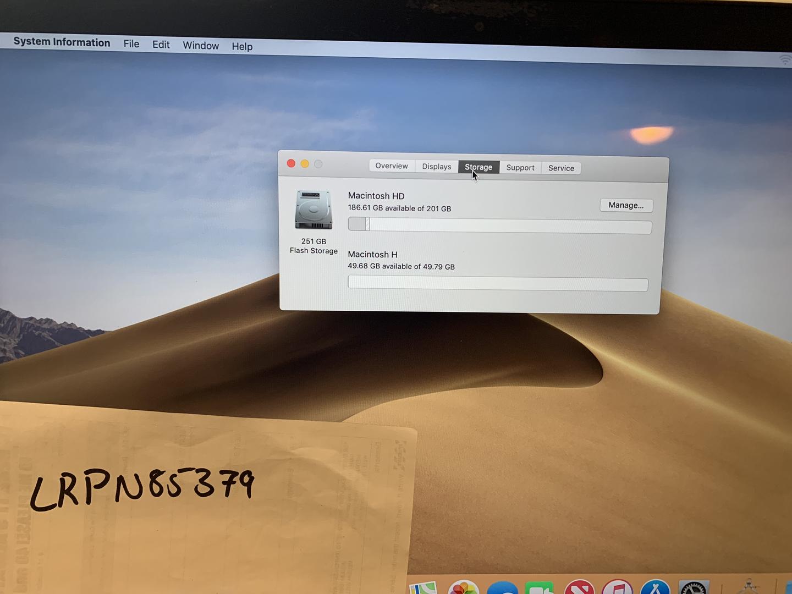Open App Store from the Dock
The width and height of the screenshot is (792, 594).
click(x=656, y=587)
